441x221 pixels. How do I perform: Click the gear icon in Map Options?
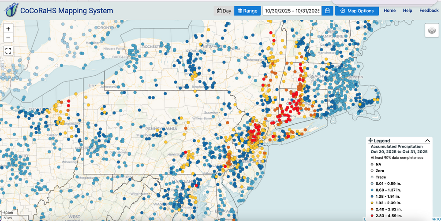click(343, 11)
